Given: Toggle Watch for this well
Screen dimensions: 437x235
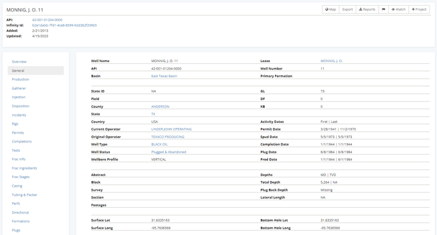Looking at the screenshot, I should click(x=398, y=10).
